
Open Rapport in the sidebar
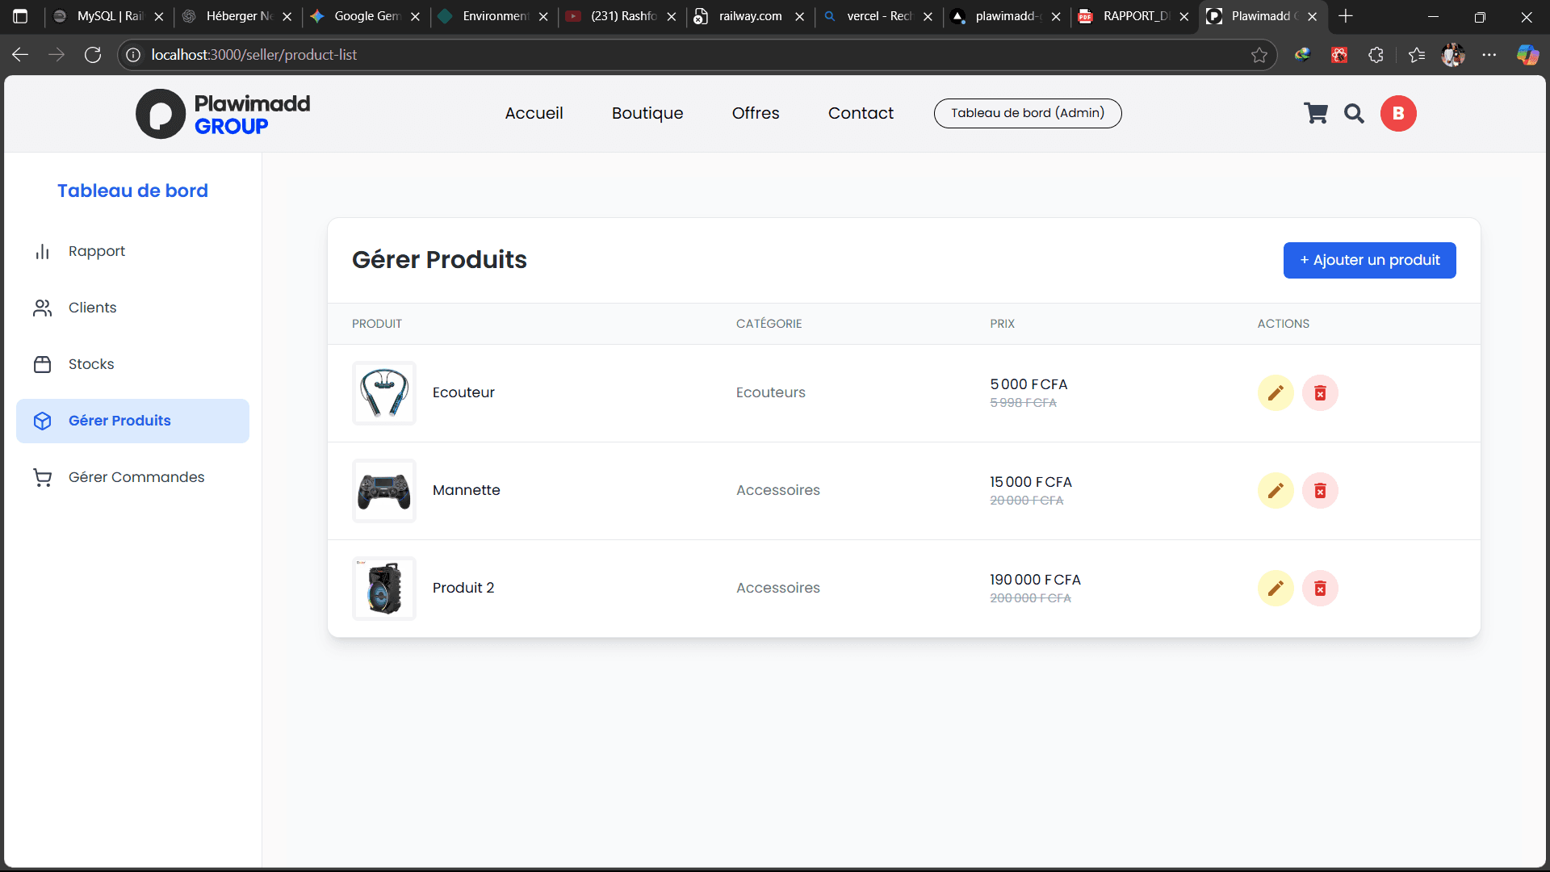97,251
